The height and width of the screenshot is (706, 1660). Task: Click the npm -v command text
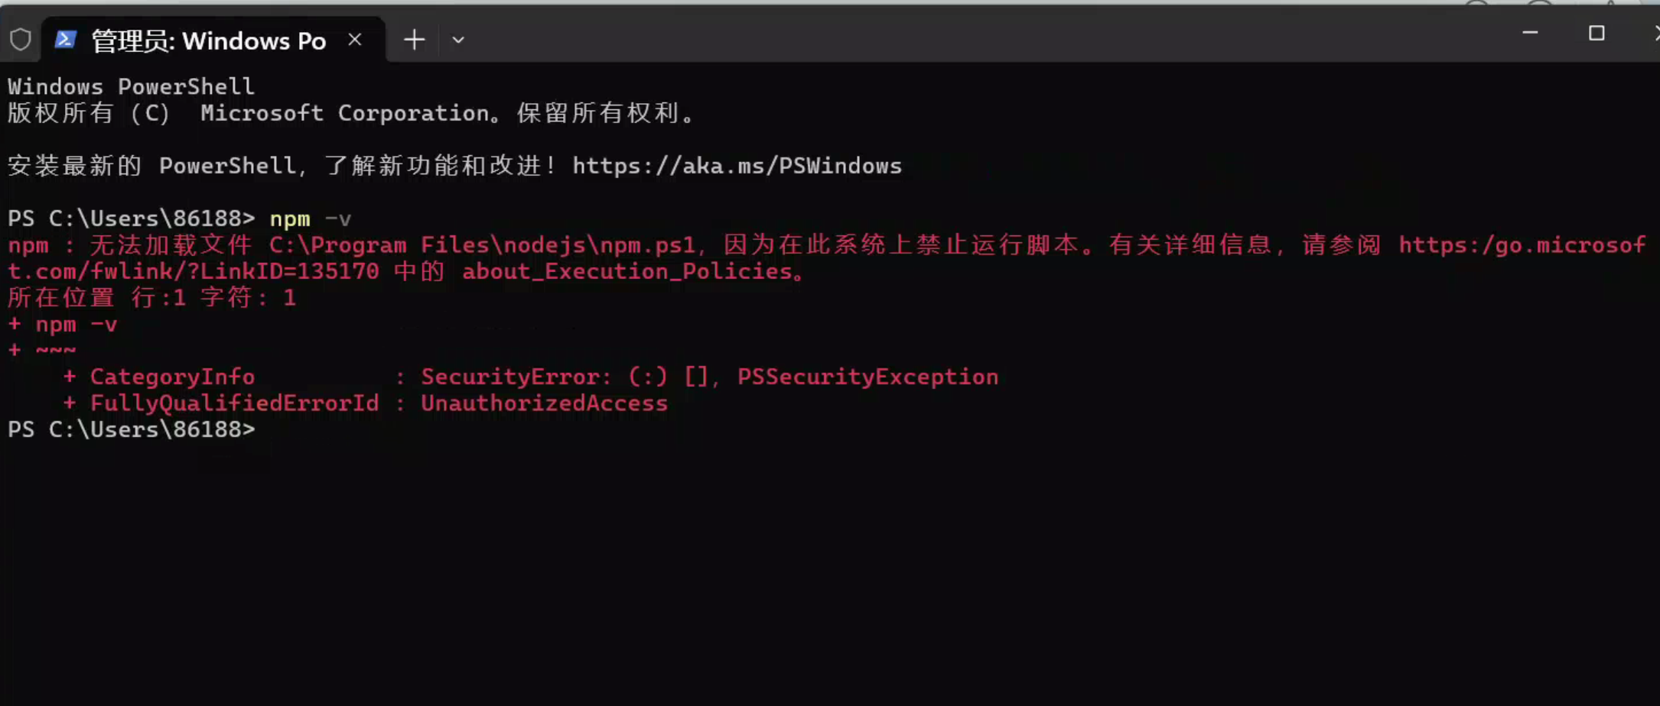tap(311, 219)
